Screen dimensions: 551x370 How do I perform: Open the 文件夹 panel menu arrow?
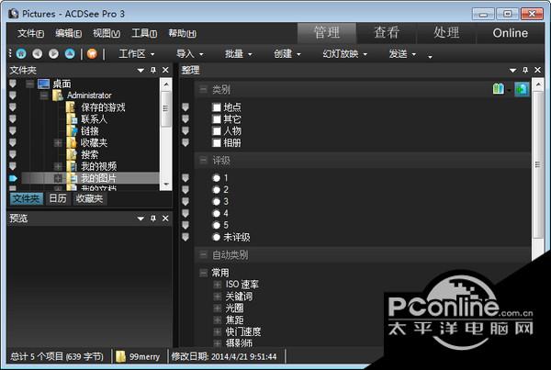pyautogui.click(x=141, y=71)
